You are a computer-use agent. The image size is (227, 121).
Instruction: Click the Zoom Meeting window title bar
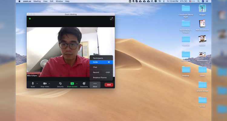point(71,14)
